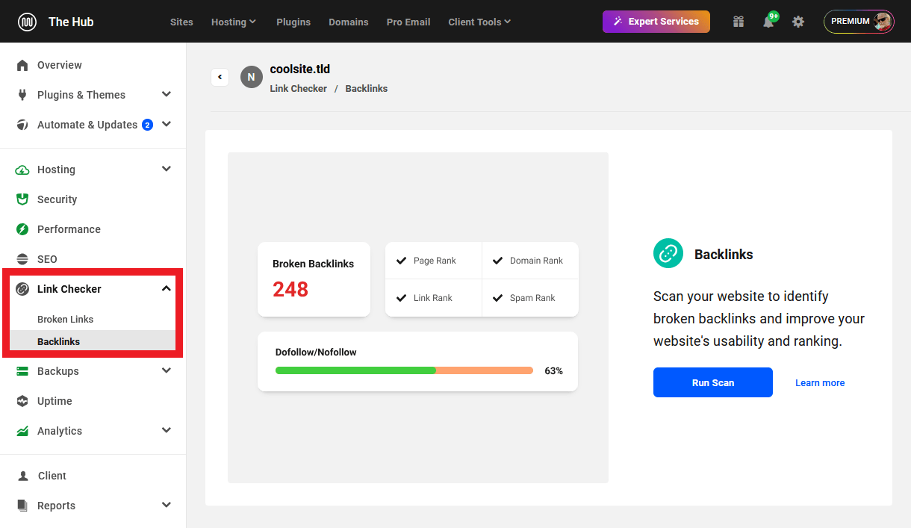Click the 63% percentage value
The width and height of the screenshot is (911, 528).
pyautogui.click(x=553, y=370)
